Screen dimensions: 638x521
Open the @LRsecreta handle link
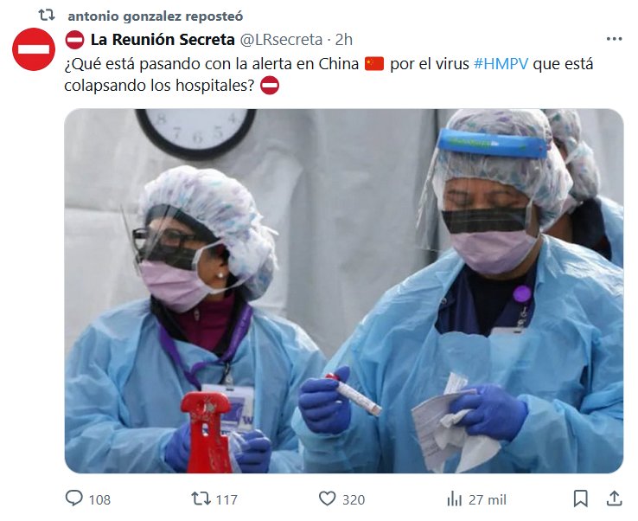pyautogui.click(x=281, y=40)
